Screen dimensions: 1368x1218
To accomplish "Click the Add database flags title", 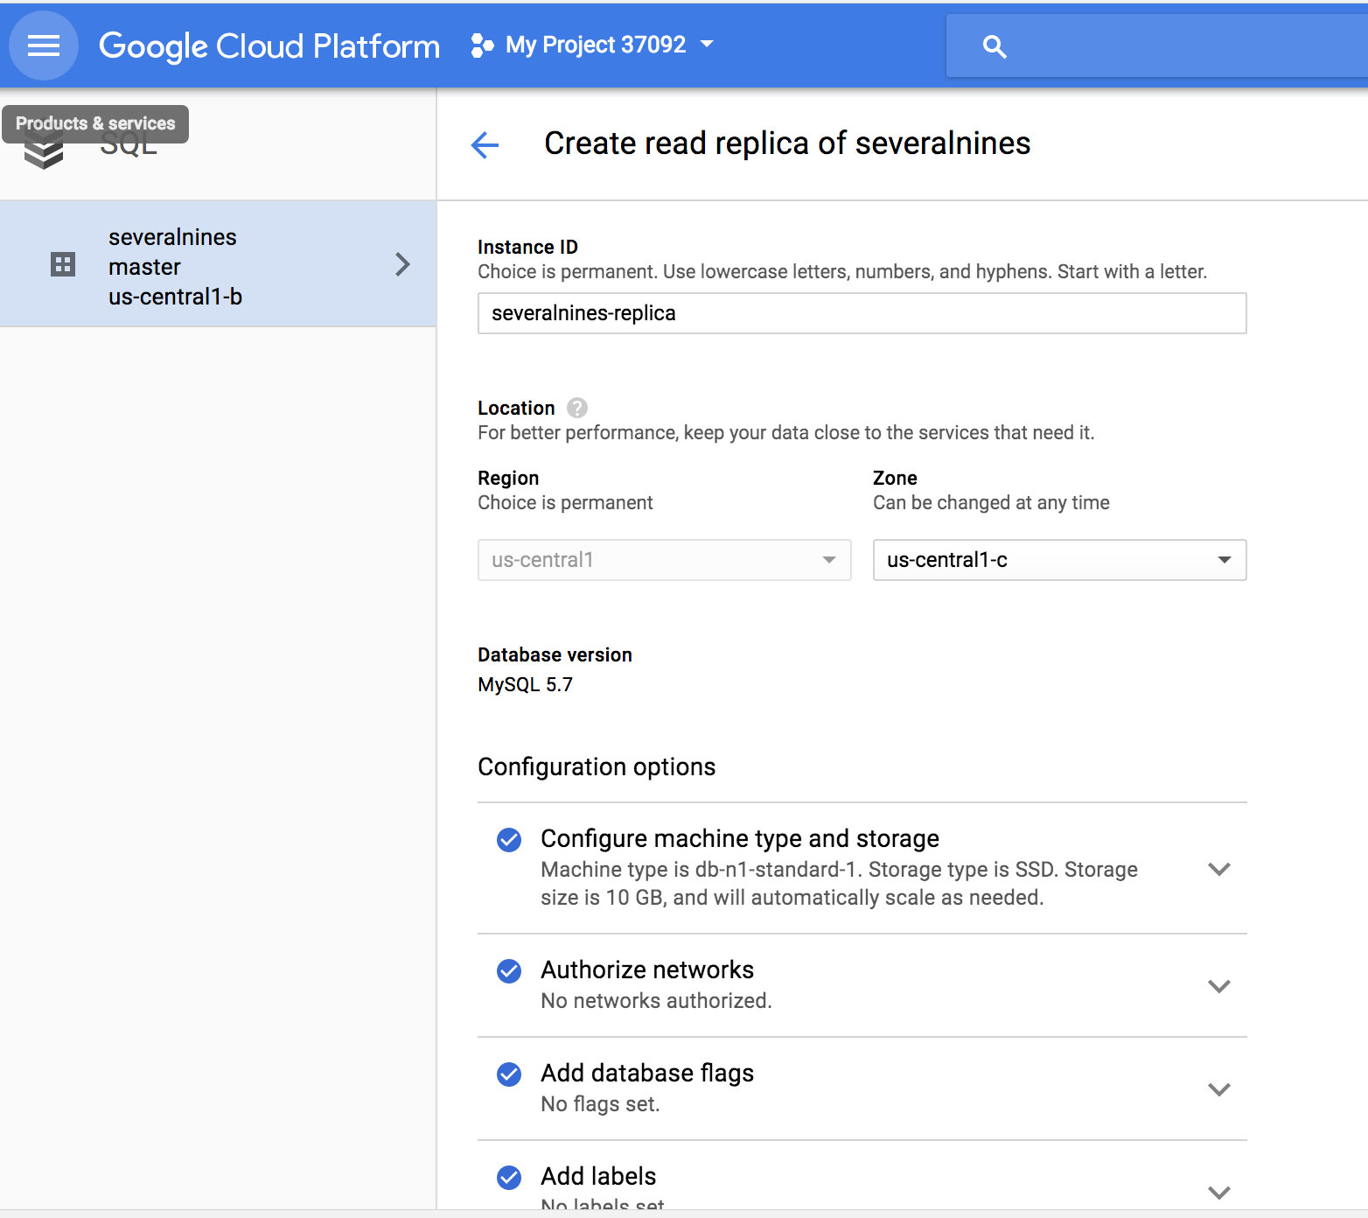I will click(x=647, y=1073).
